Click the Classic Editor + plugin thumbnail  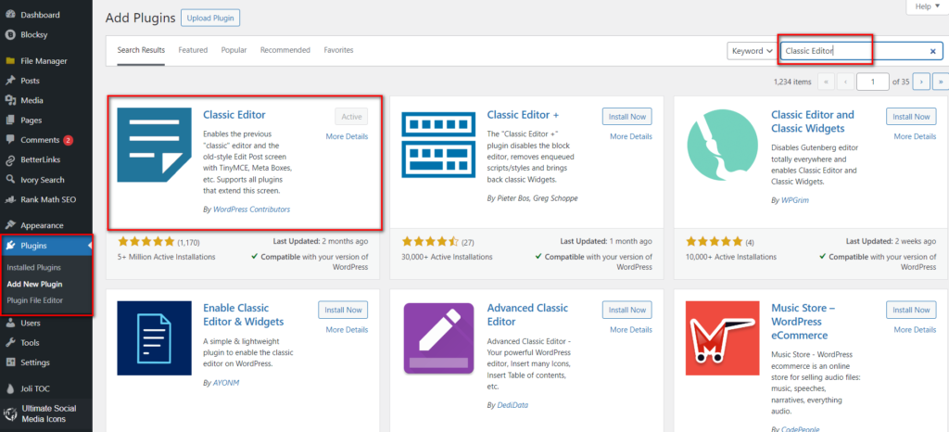(x=438, y=145)
